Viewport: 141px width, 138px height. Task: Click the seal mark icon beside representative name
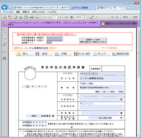pos(121,99)
